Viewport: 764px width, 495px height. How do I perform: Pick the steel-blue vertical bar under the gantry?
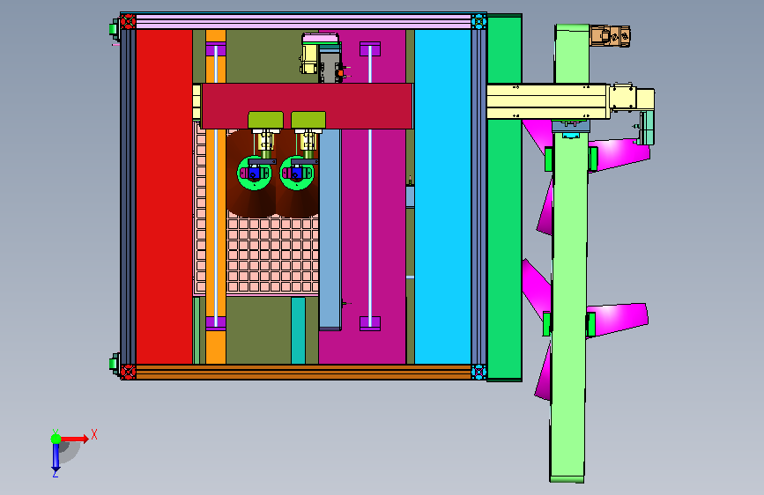(330, 230)
